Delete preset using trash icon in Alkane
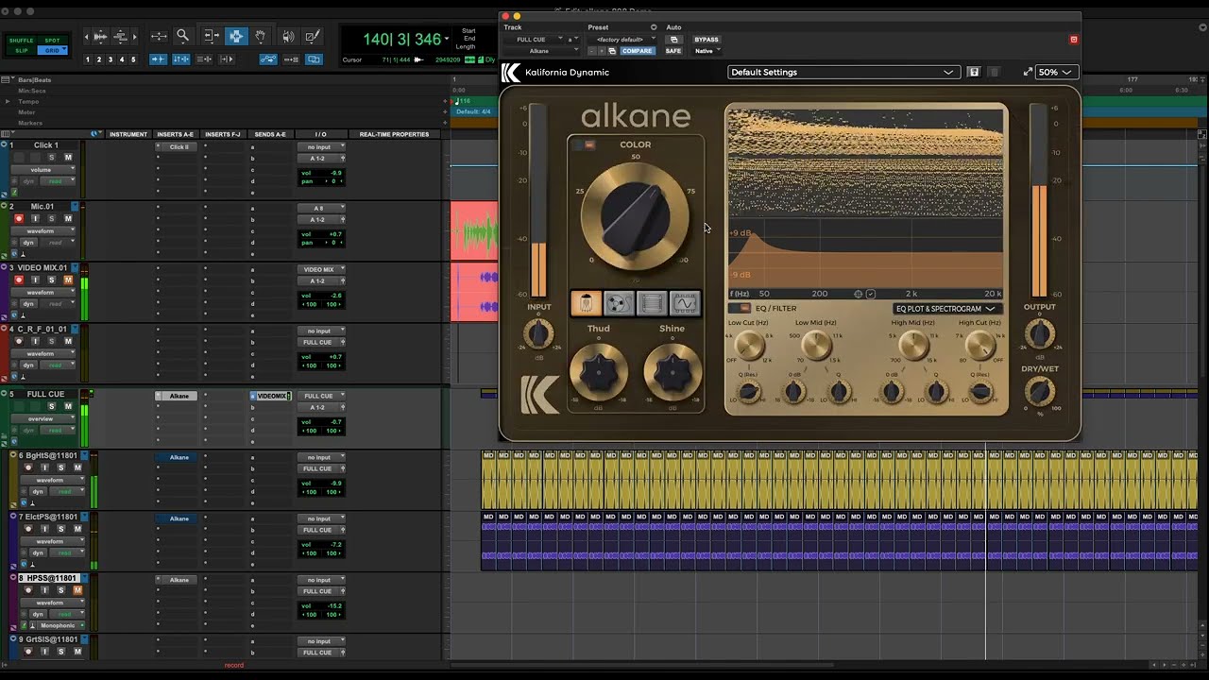 pyautogui.click(x=994, y=72)
